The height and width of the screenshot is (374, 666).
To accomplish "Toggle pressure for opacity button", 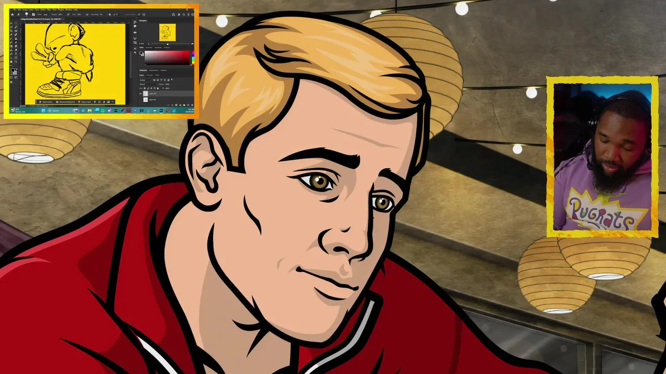I will [x=68, y=15].
